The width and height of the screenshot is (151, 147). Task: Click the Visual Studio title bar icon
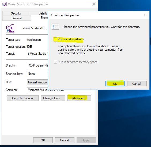pyautogui.click(x=5, y=4)
